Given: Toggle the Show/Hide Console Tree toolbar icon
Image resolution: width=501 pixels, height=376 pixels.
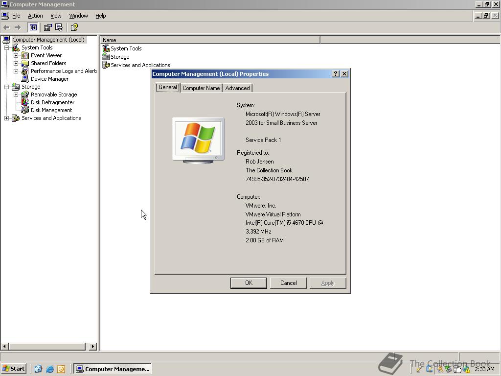Looking at the screenshot, I should coord(33,27).
